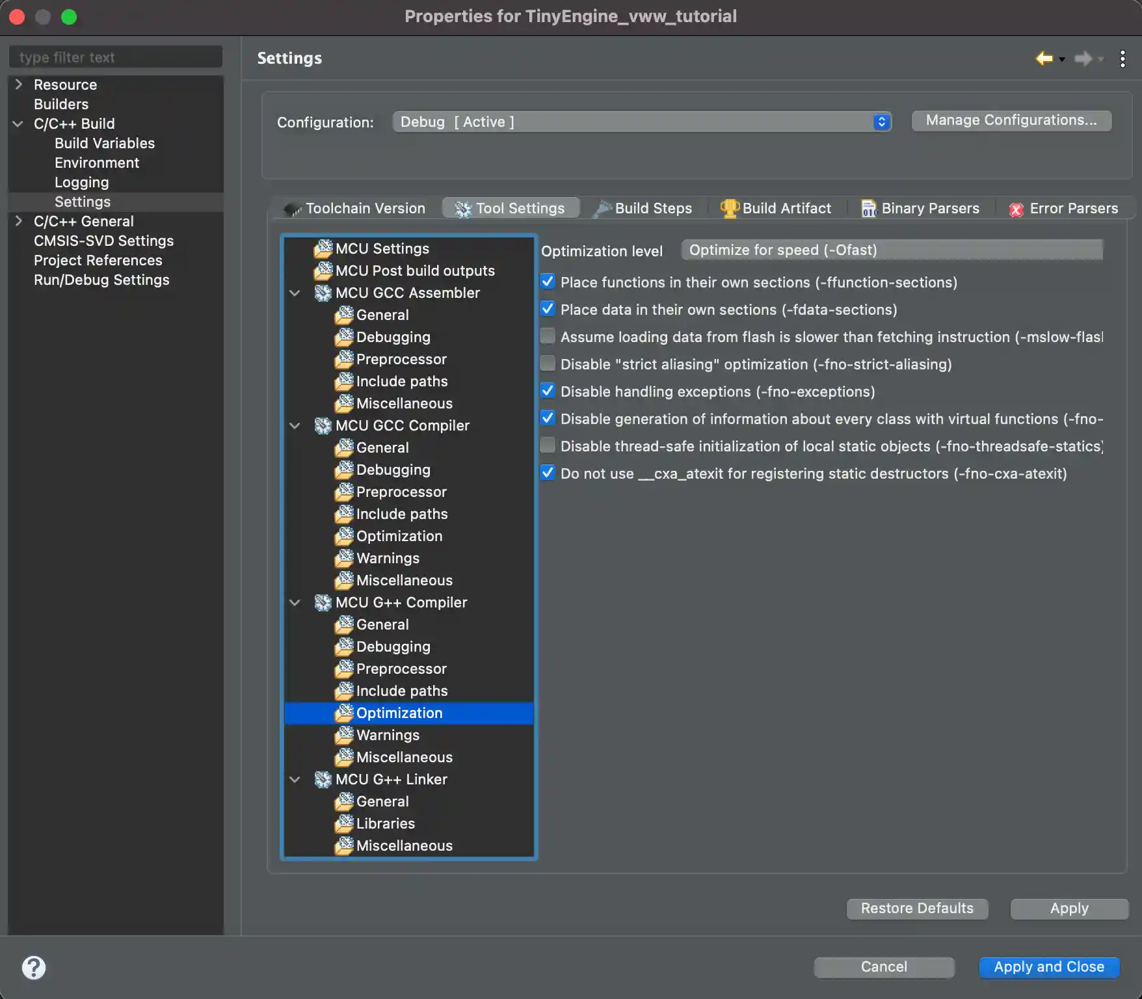Click the Binary Parsers tab icon
1142x999 pixels.
tap(869, 208)
